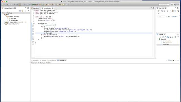This screenshot has height=102, width=181.
Task: Maximize the Task List view
Action: tap(178, 8)
